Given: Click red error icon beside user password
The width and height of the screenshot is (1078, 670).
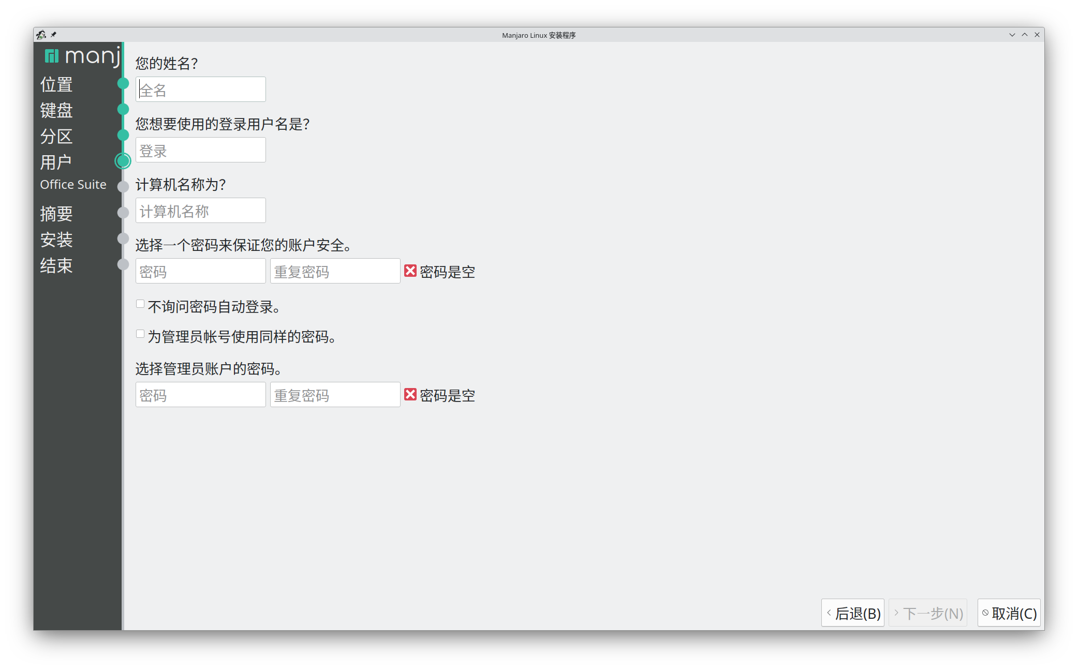Looking at the screenshot, I should click(x=410, y=271).
